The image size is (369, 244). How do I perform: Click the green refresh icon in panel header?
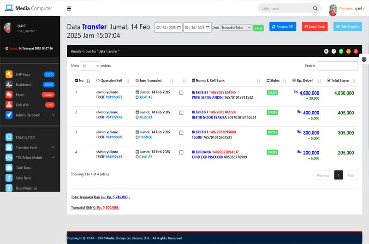coord(341,51)
